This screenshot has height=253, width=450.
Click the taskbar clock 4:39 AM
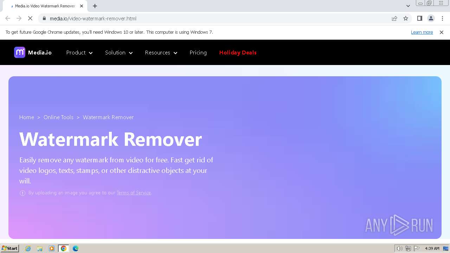point(432,248)
